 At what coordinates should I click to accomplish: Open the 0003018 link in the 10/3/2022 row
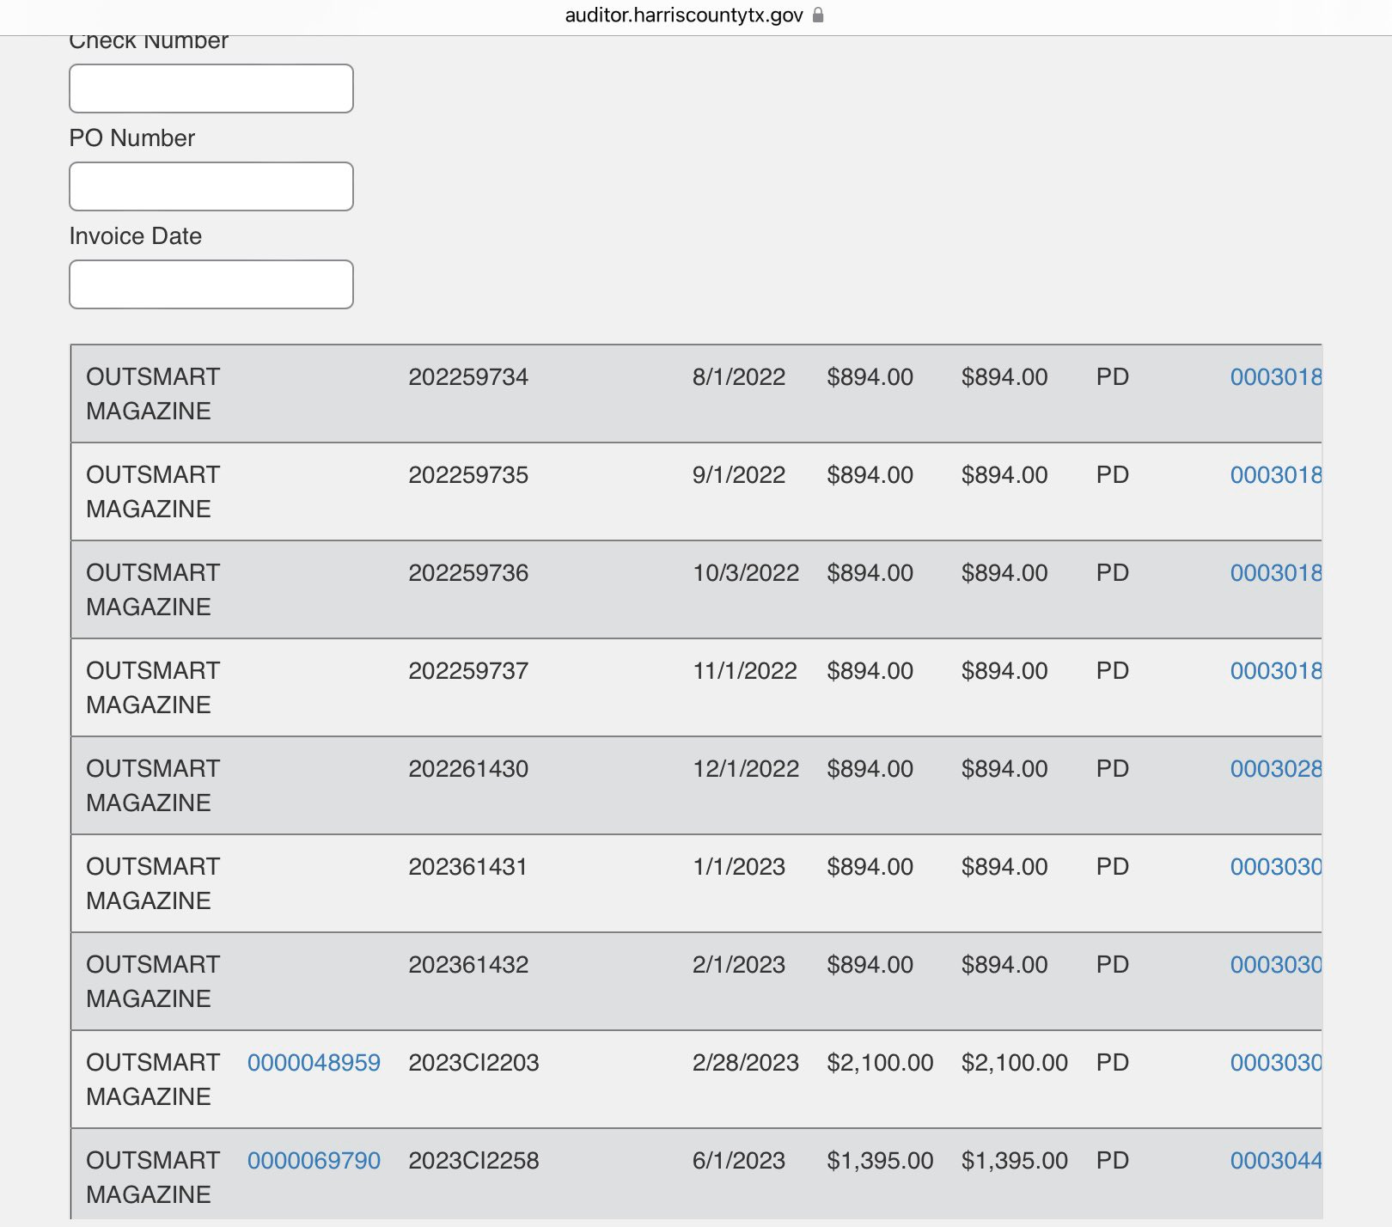(x=1276, y=573)
